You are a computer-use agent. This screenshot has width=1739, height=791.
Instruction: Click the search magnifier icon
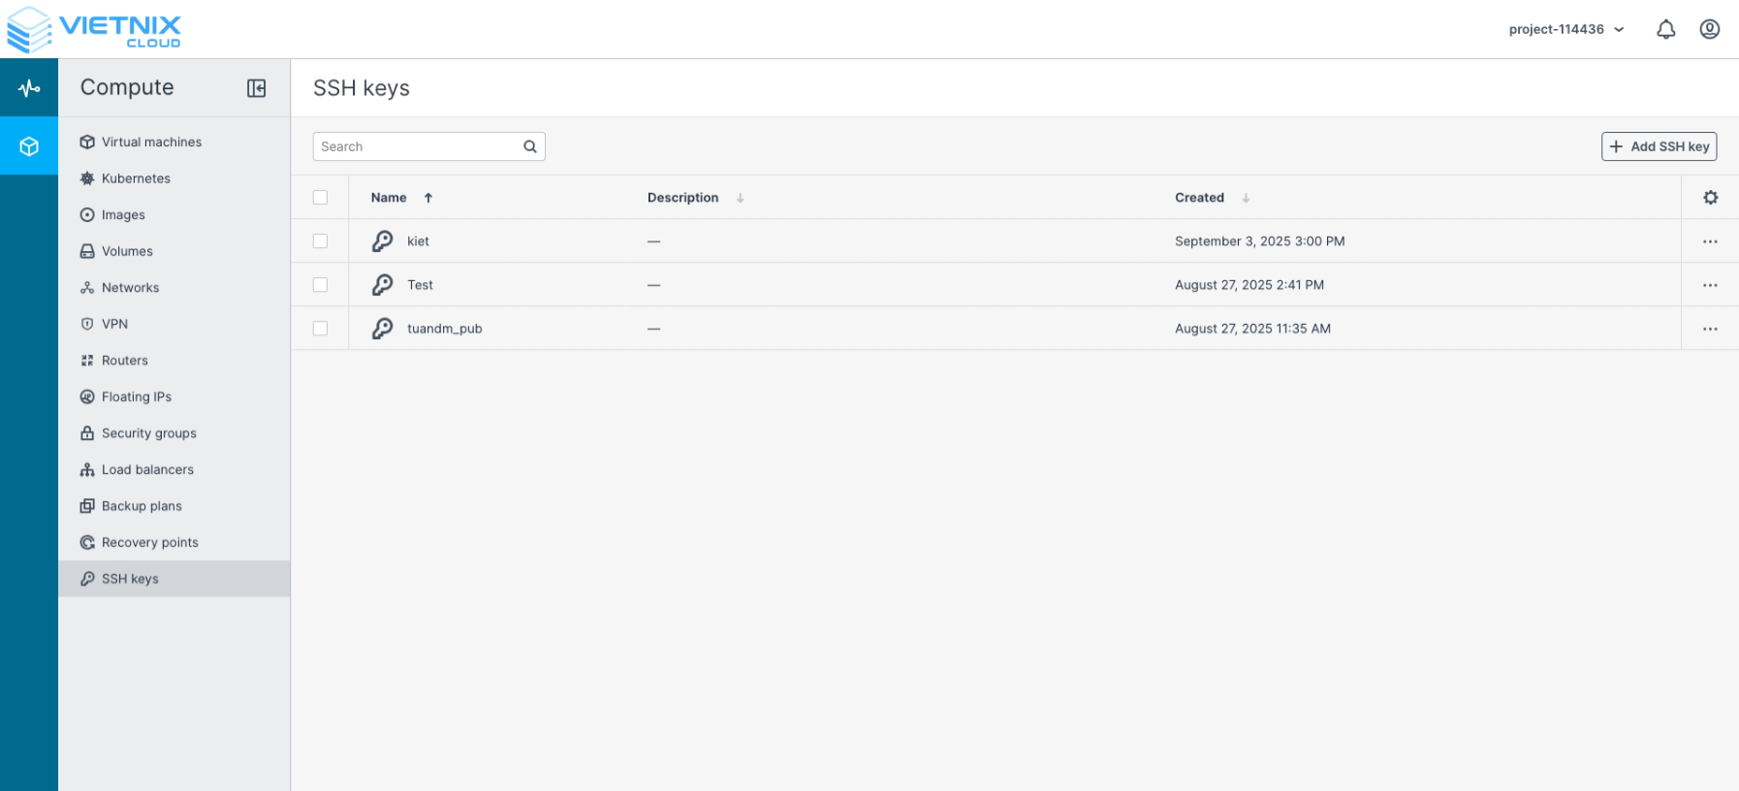(530, 146)
